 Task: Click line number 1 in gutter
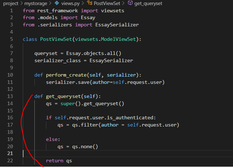pos(12,11)
